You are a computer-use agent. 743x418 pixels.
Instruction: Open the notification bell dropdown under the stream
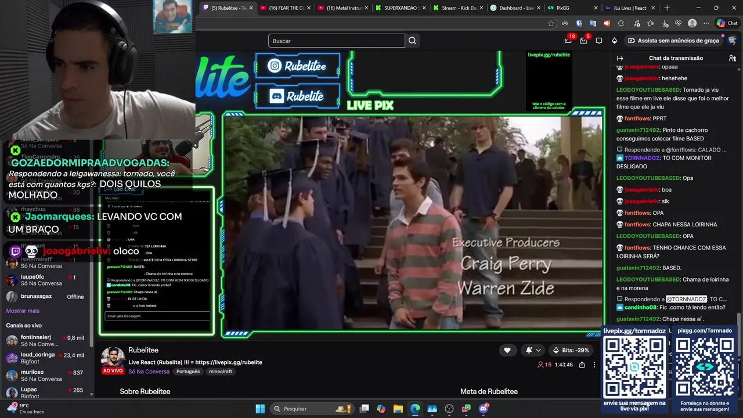coord(533,350)
